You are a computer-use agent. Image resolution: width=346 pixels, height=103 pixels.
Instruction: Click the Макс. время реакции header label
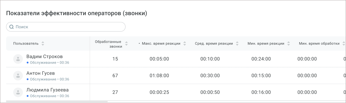161,44
